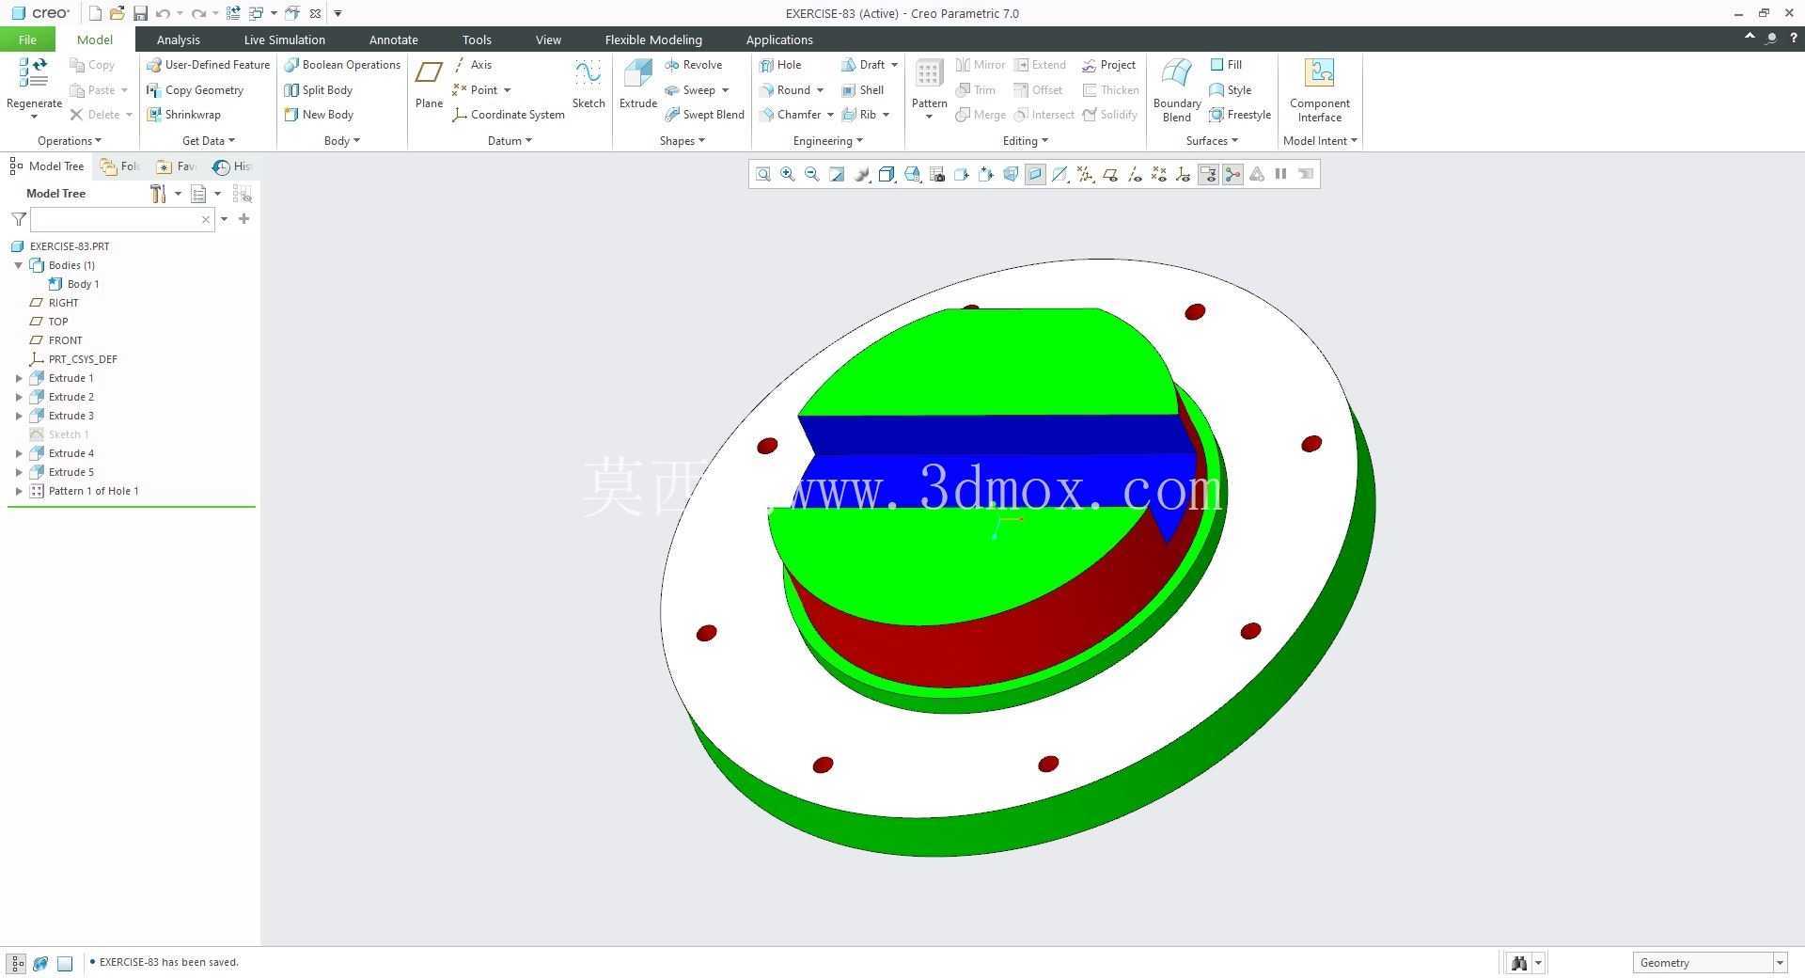Screen dimensions: 1805x978
Task: Collapse the Bodies (1) tree node
Action: [x=19, y=265]
